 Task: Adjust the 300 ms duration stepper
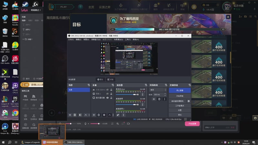point(165,94)
